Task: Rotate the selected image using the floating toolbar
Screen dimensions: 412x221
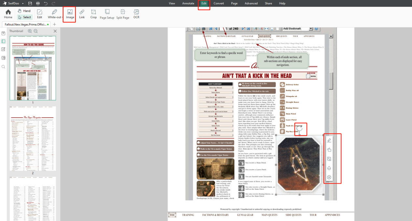Action: click(x=329, y=149)
